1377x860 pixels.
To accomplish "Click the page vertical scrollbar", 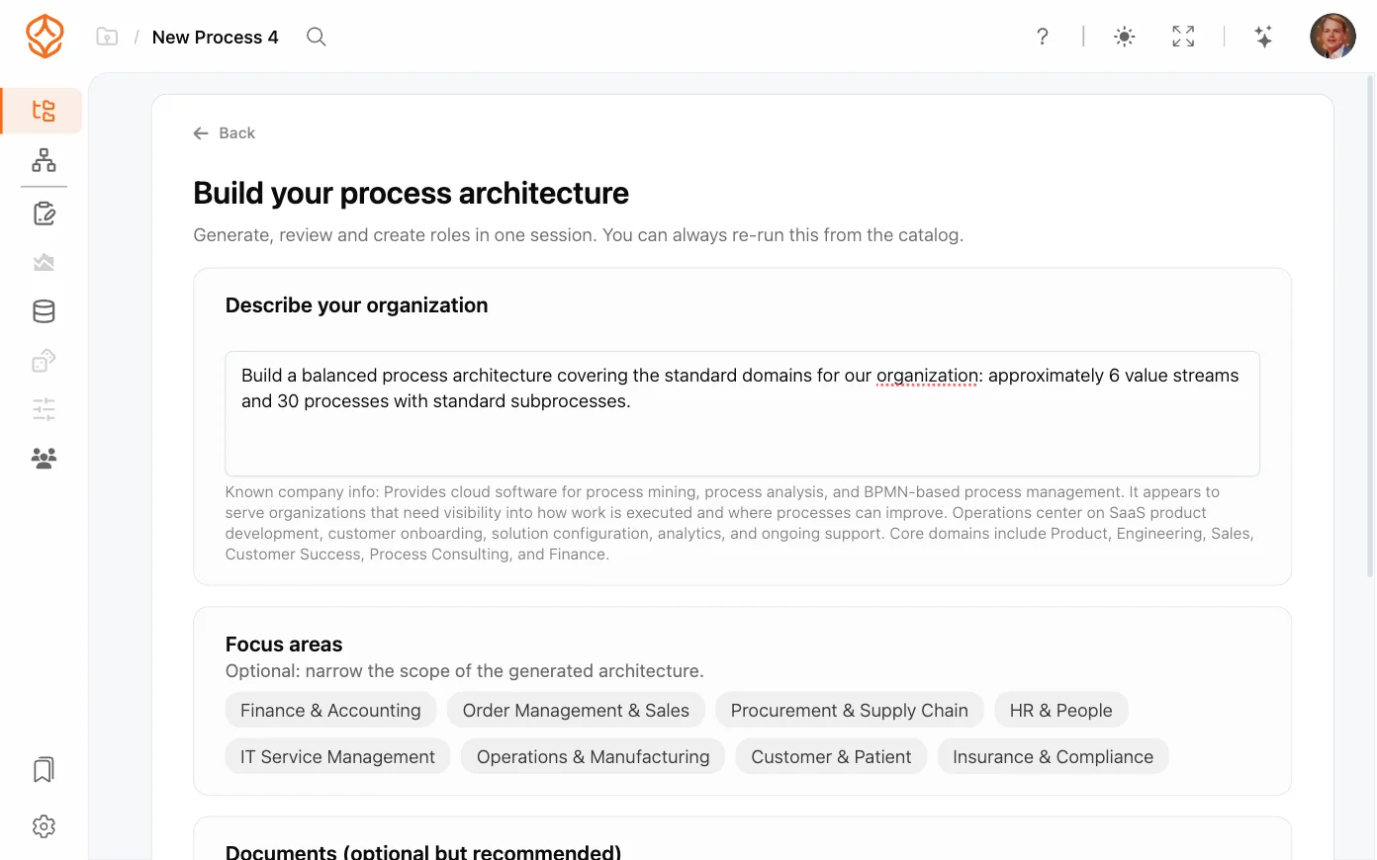I will 1370,326.
